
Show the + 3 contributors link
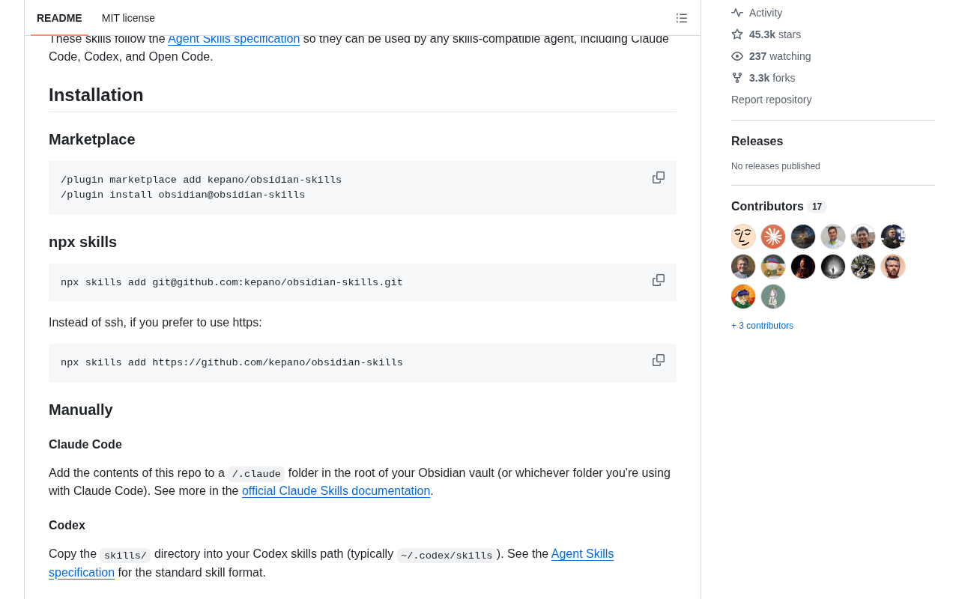762,326
